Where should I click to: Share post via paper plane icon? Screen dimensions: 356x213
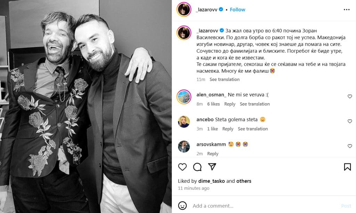pos(212,167)
